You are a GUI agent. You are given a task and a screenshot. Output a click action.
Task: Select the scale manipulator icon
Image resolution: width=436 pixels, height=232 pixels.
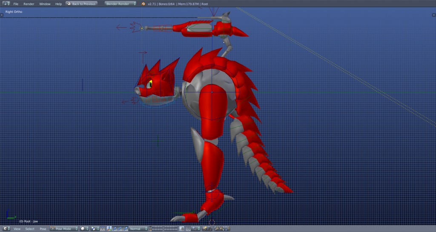tap(125, 229)
